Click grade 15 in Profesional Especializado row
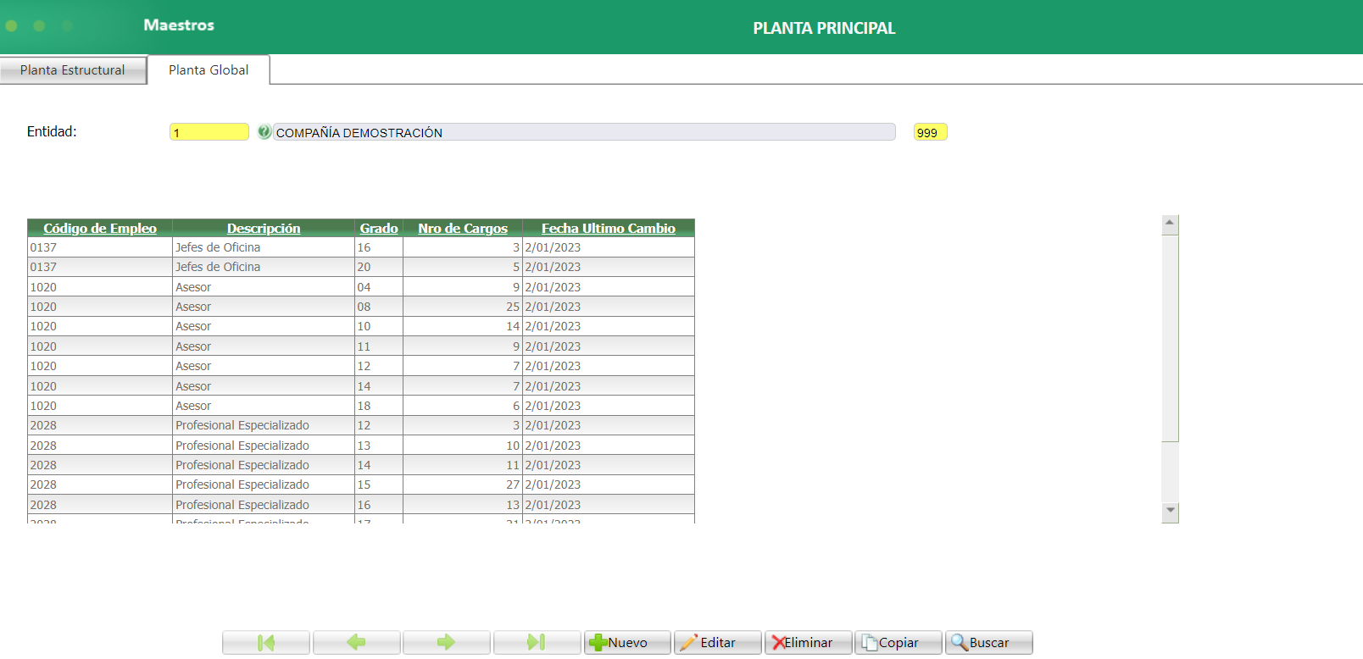 (364, 485)
